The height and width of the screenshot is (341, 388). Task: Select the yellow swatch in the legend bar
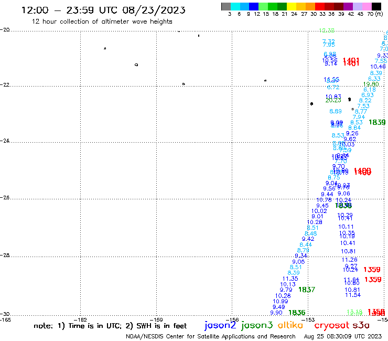(x=292, y=6)
